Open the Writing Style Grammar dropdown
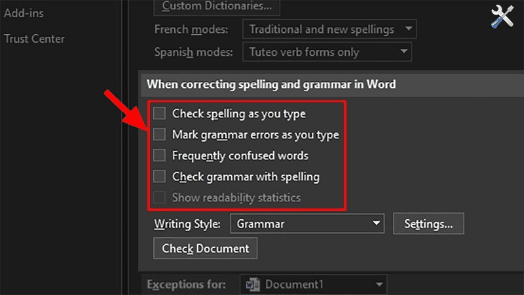The image size is (524, 295). click(306, 224)
